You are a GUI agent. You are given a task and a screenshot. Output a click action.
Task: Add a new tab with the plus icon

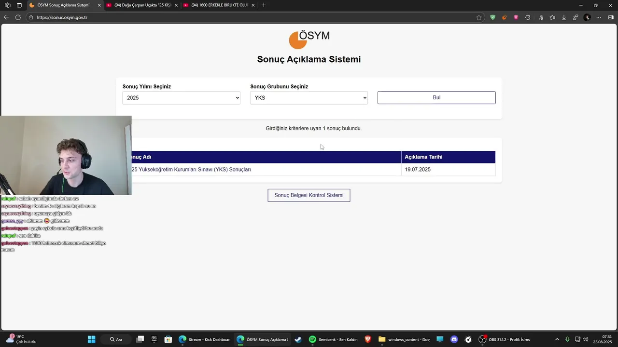tap(264, 5)
